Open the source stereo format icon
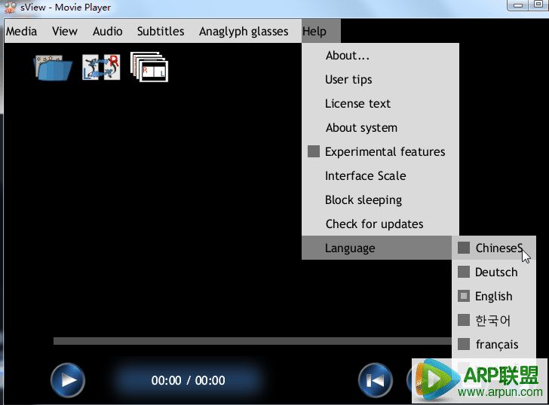Screen dimensions: 549x405 tap(149, 67)
